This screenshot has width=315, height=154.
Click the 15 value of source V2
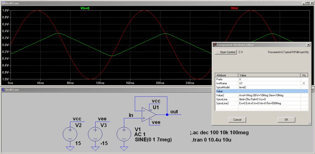(x=78, y=143)
